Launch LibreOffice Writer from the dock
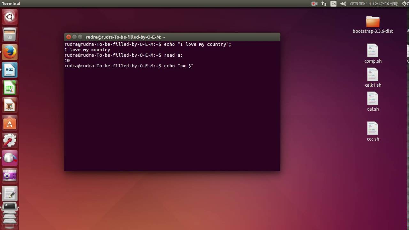Screen dimensions: 409x230 tap(10, 70)
